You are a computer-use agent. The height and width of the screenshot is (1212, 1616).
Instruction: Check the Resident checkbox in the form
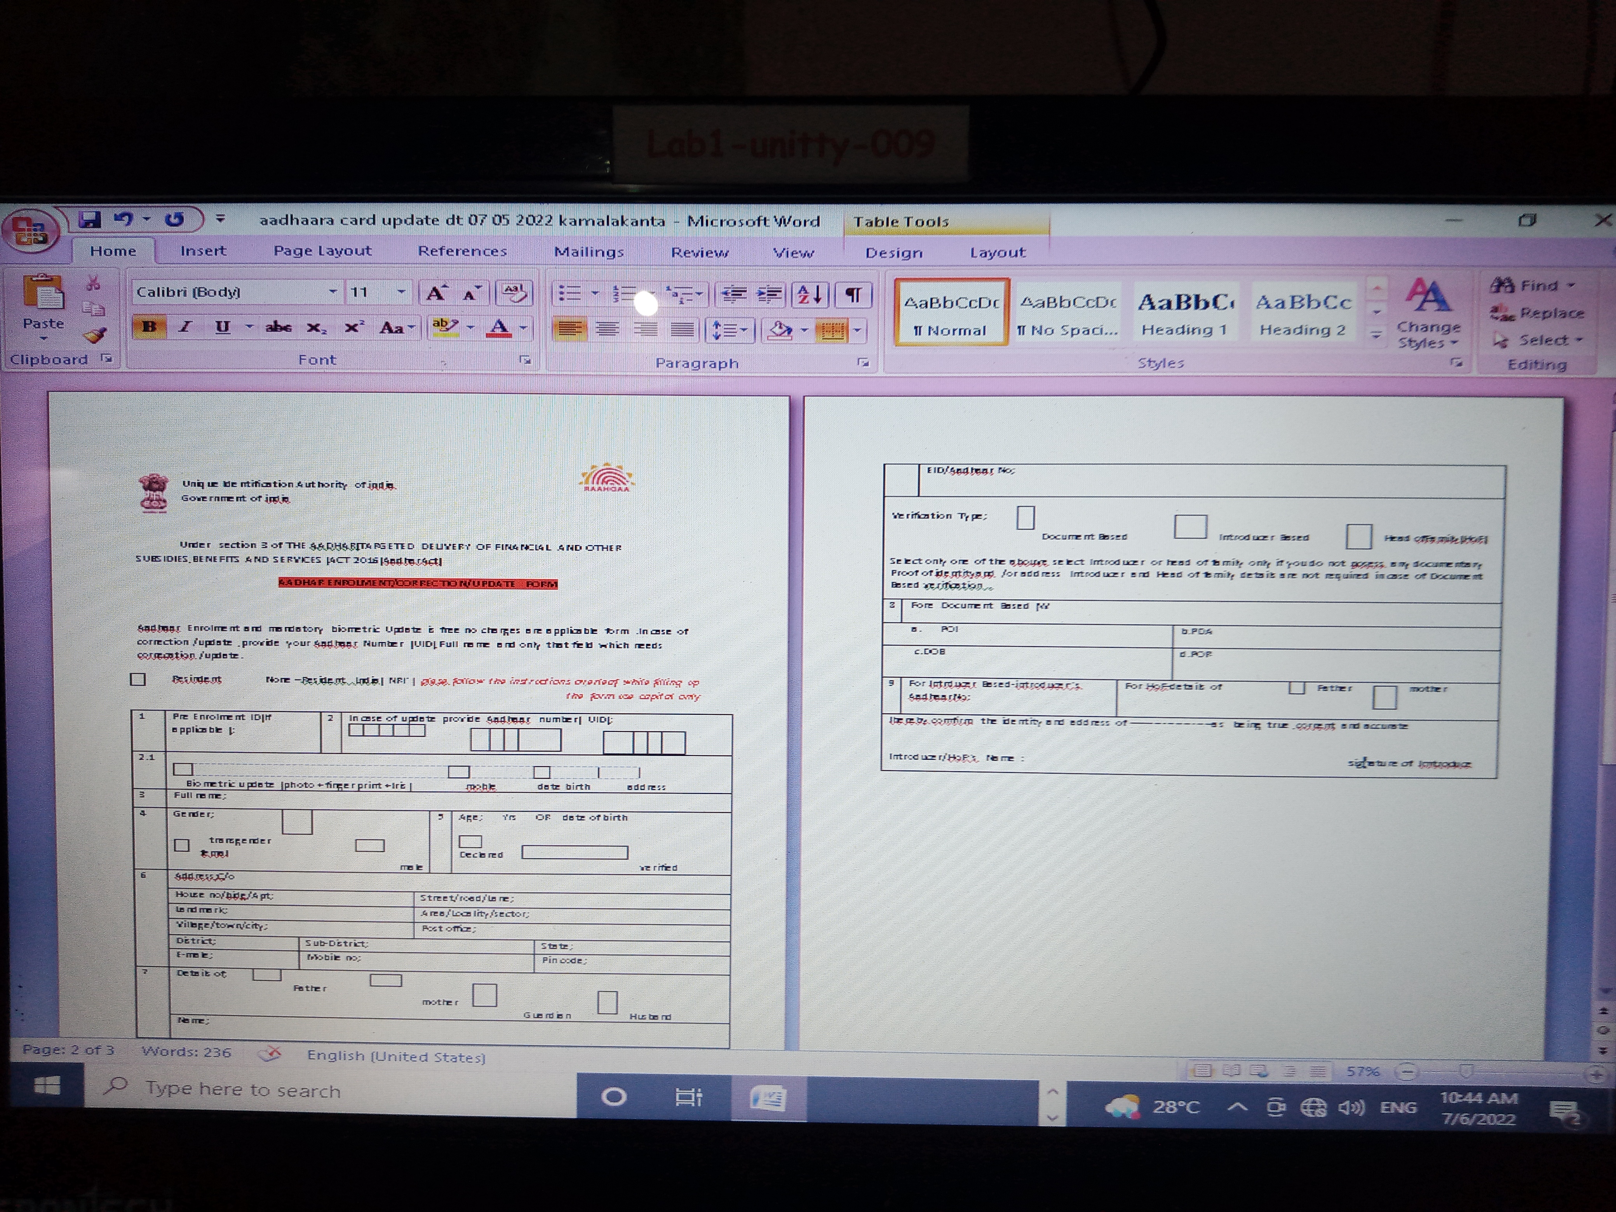138,679
